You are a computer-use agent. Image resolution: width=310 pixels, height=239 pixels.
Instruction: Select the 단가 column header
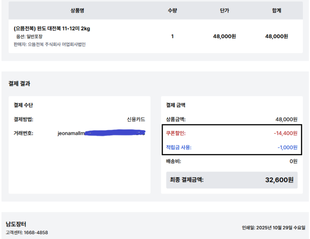(x=224, y=10)
